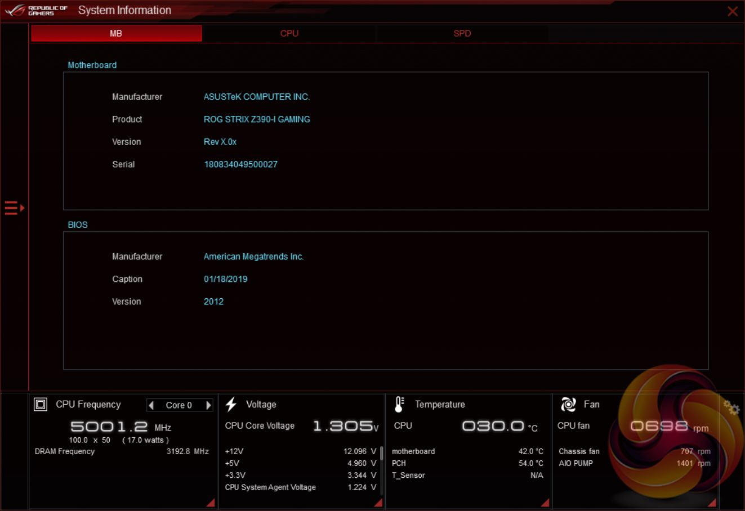
Task: Click the Voltage panel title
Action: pyautogui.click(x=261, y=405)
